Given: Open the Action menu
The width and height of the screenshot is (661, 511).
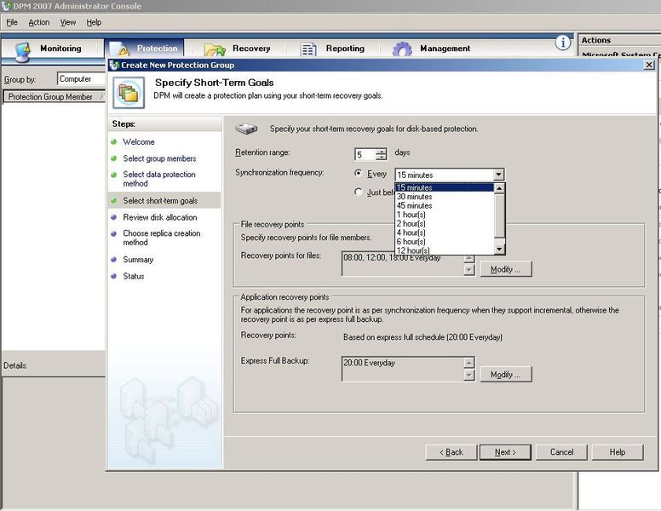Looking at the screenshot, I should [x=39, y=22].
